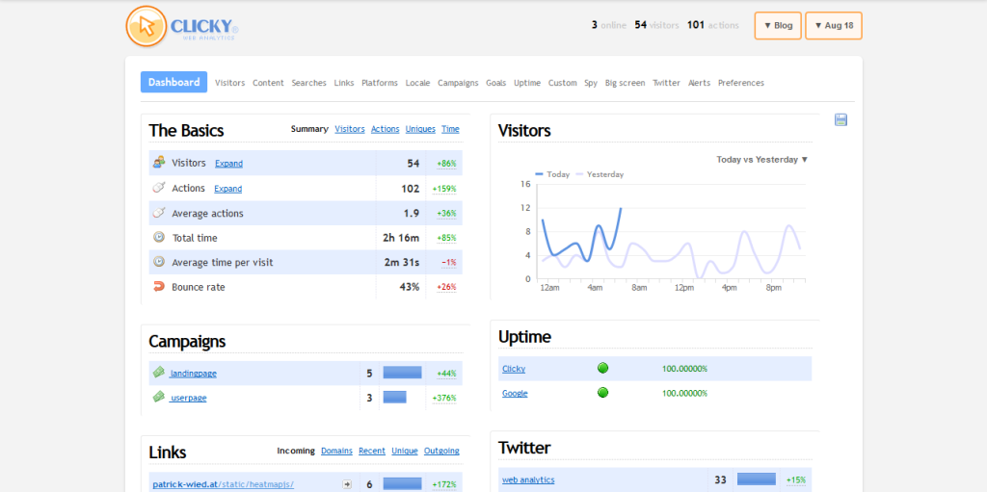
Task: Open the Campaigns menu item
Action: point(458,83)
